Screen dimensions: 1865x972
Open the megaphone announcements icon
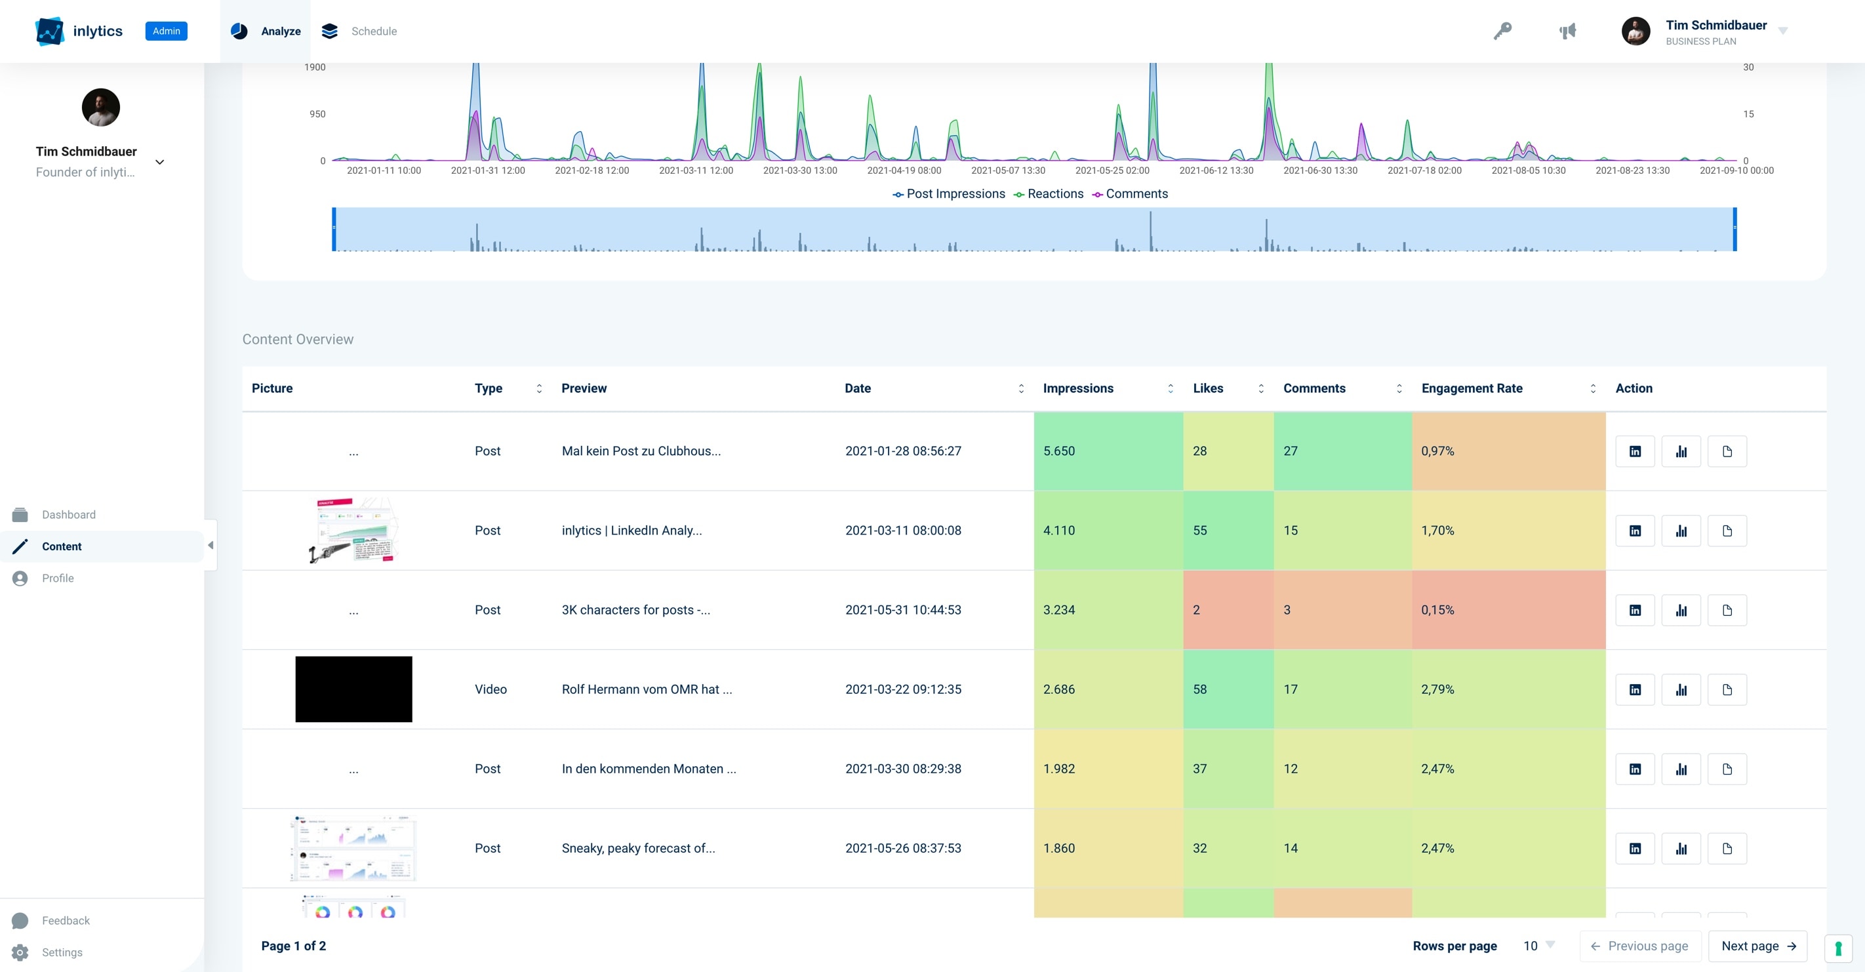[x=1567, y=31]
